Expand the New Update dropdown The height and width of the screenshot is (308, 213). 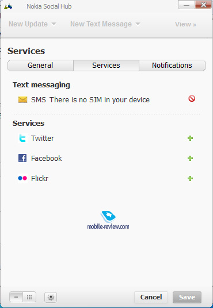[32, 24]
